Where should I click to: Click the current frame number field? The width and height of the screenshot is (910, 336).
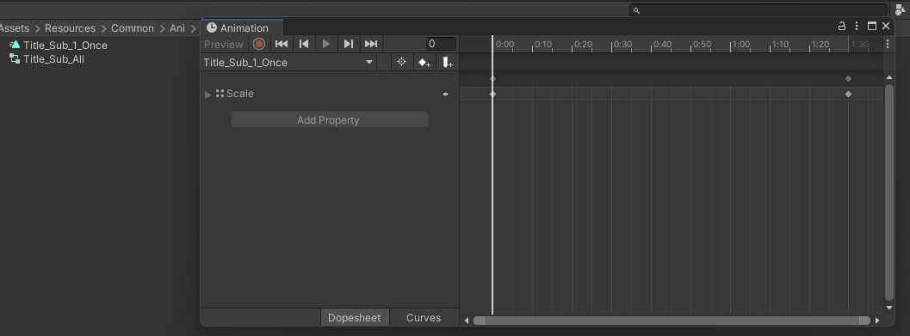coord(441,44)
